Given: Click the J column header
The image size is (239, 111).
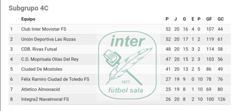Looking at the screenshot, I should tap(175, 19).
